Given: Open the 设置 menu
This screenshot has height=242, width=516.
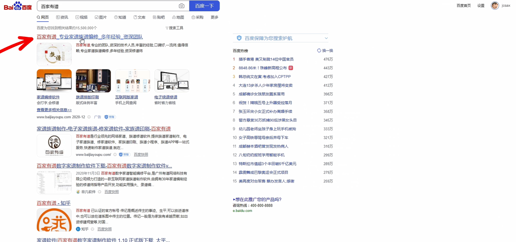Looking at the screenshot, I should 481,6.
